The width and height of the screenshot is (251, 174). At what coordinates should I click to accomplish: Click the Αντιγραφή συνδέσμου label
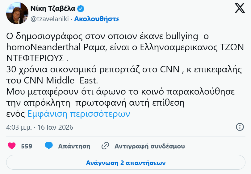(150, 146)
